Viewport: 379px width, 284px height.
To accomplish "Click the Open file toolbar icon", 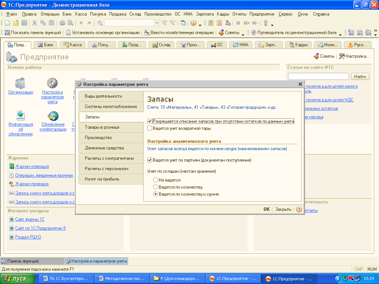I will click(16, 23).
